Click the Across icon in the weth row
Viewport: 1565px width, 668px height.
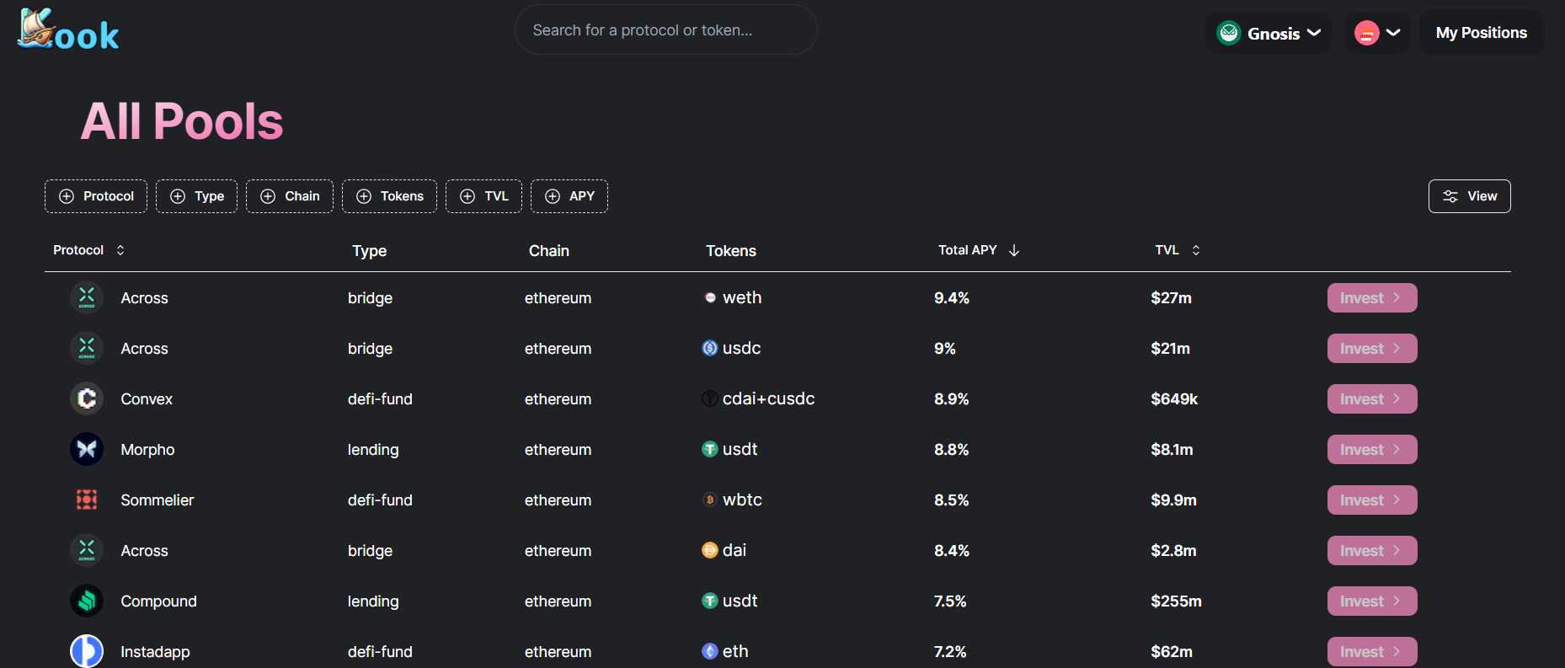87,297
